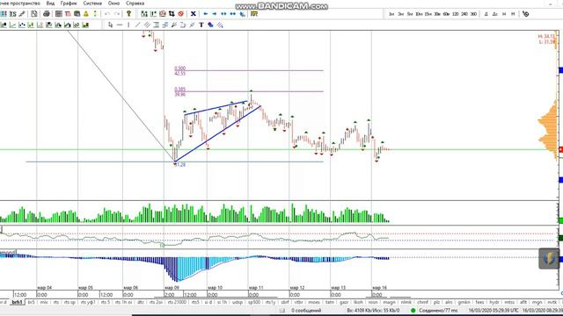The image size is (563, 316).
Task: Click the crop tool icon in the toolbar
Action: point(172,14)
